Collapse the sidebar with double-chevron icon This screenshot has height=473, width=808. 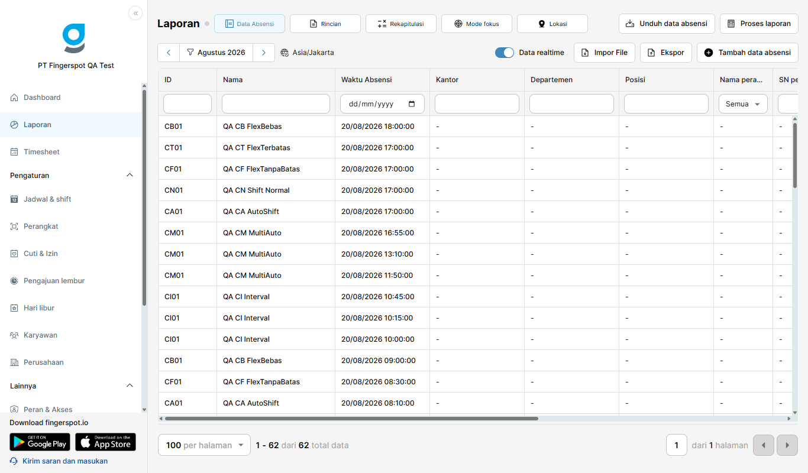pos(135,13)
